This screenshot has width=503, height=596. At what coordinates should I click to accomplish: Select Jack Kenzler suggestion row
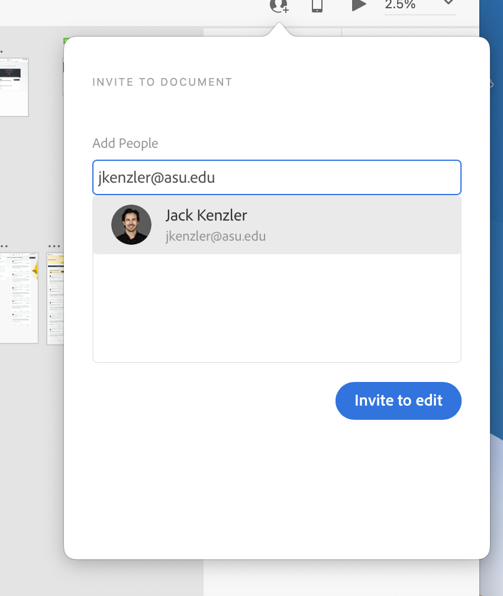click(276, 225)
